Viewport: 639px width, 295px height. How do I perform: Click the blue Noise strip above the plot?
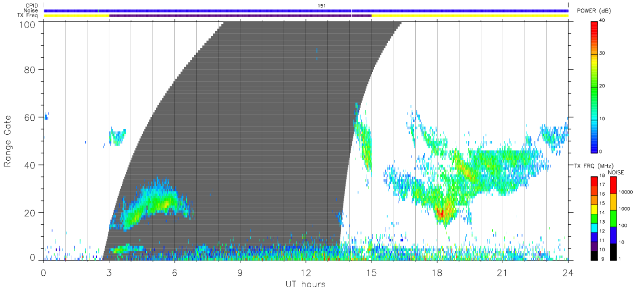point(305,10)
